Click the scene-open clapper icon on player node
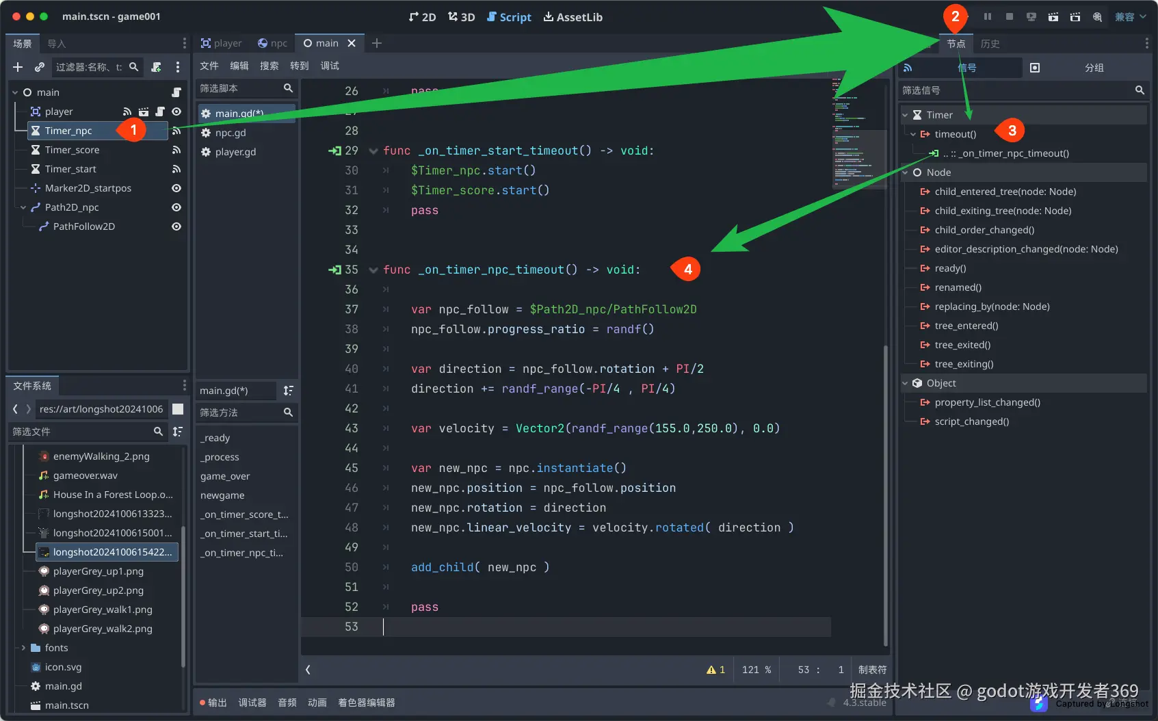 point(144,112)
